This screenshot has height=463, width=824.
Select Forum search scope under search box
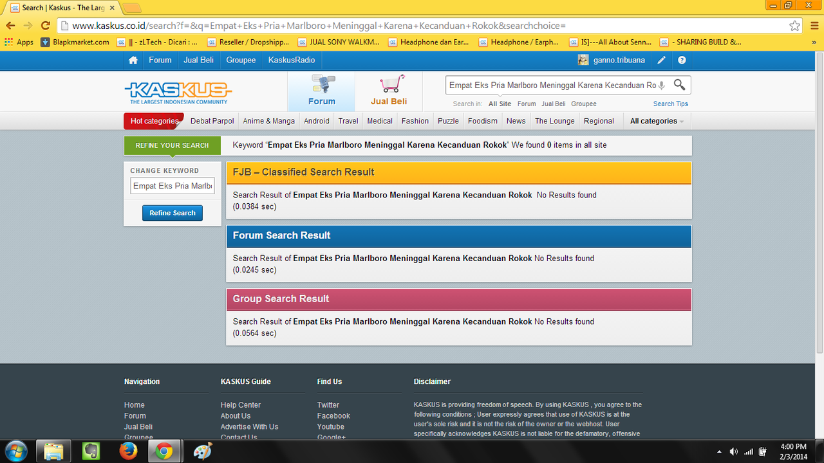527,104
